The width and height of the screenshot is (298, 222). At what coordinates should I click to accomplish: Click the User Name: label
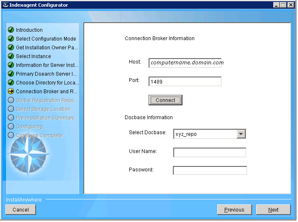[x=143, y=151]
